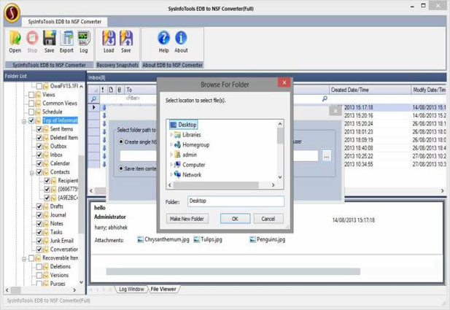Viewport: 450px width, 310px height.
Task: Open the About information icon
Action: 181,42
